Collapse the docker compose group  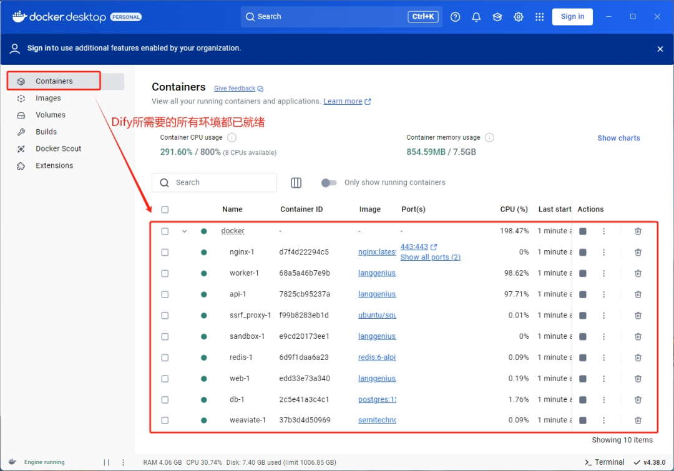click(x=184, y=231)
